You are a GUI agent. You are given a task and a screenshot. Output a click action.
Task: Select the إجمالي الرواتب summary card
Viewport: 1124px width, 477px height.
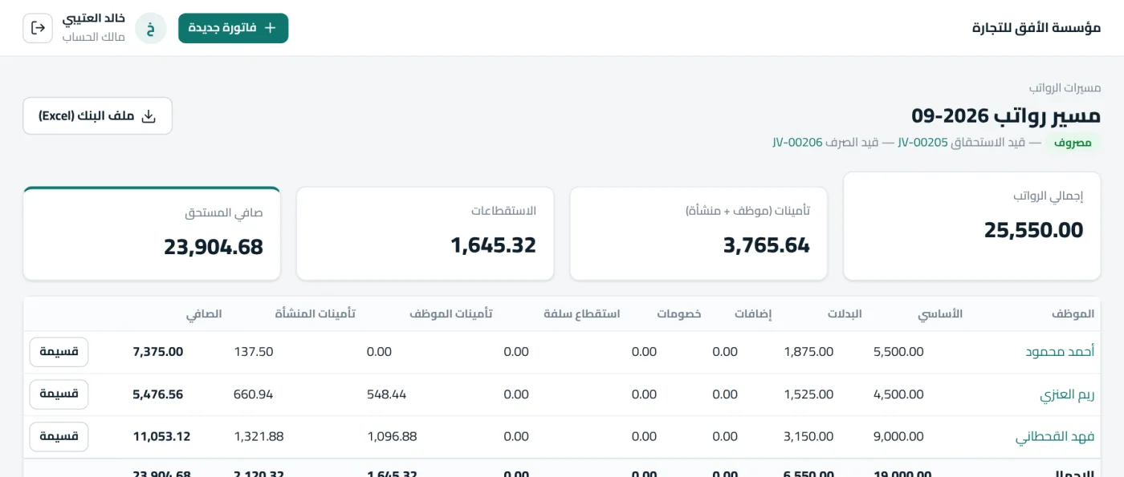point(972,226)
